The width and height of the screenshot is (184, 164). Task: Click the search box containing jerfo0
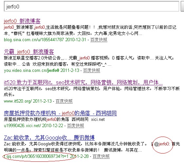pos(91,6)
